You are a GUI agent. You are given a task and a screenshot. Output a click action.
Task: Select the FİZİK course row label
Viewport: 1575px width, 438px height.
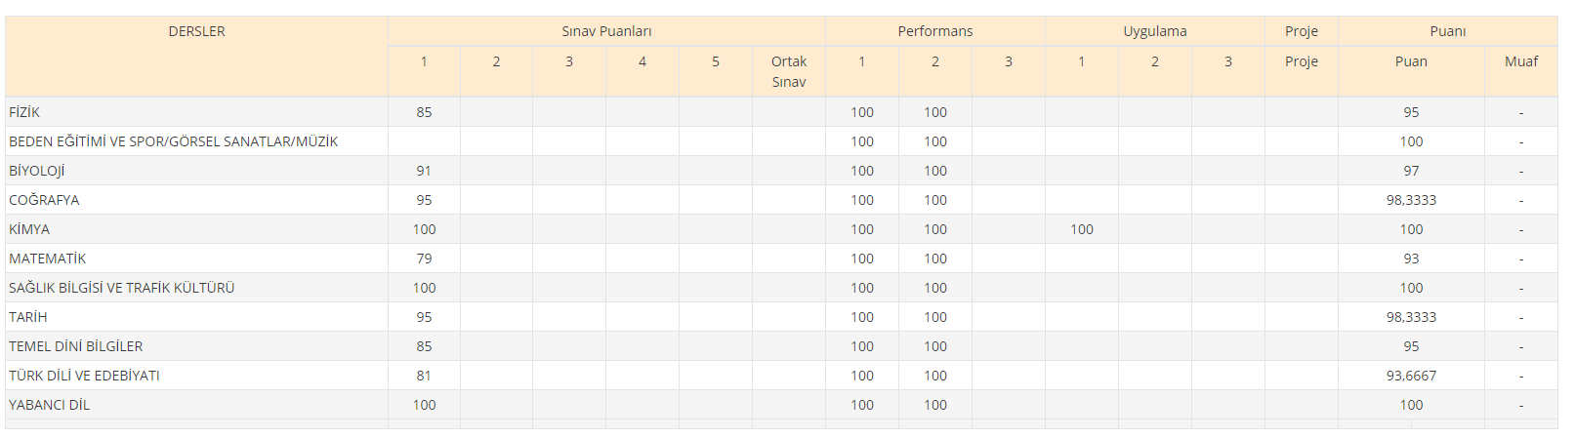pyautogui.click(x=24, y=112)
